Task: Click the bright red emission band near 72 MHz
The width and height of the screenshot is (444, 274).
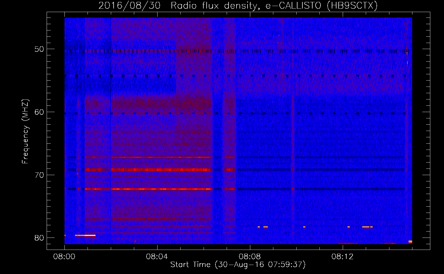Action: (x=148, y=189)
